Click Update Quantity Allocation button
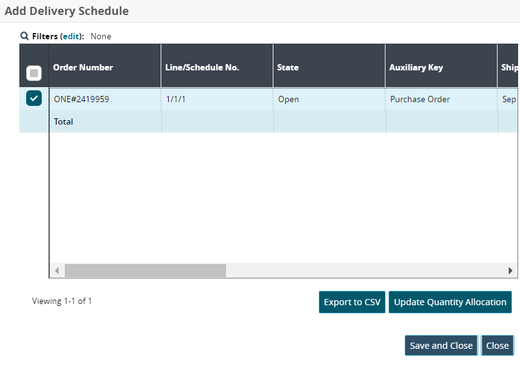520x370 pixels. click(450, 302)
